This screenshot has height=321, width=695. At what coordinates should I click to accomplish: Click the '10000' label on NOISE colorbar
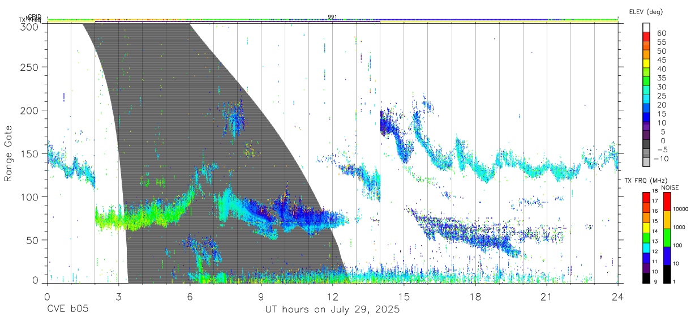tap(680, 209)
